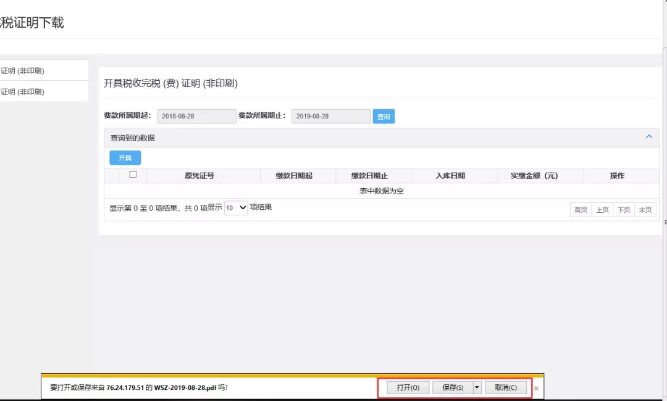Dismiss the download bar with the X
Viewport: 667px width, 401px height.
[x=536, y=388]
